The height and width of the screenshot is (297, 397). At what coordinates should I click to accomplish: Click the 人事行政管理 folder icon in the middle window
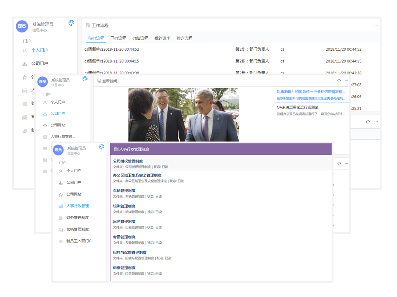tap(45, 137)
